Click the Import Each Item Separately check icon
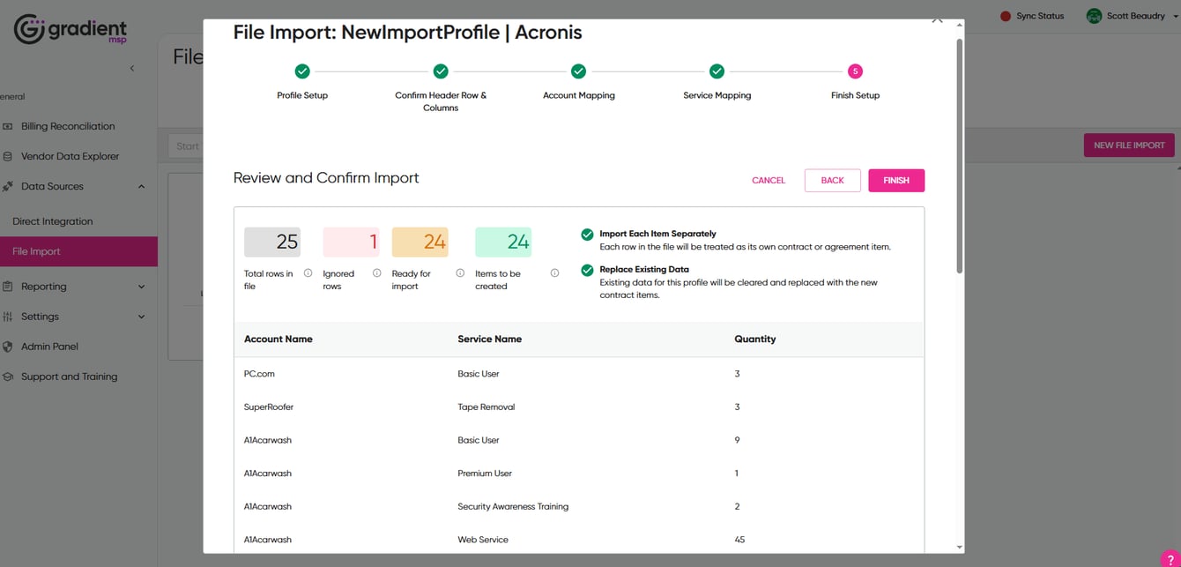1181x567 pixels. point(587,235)
